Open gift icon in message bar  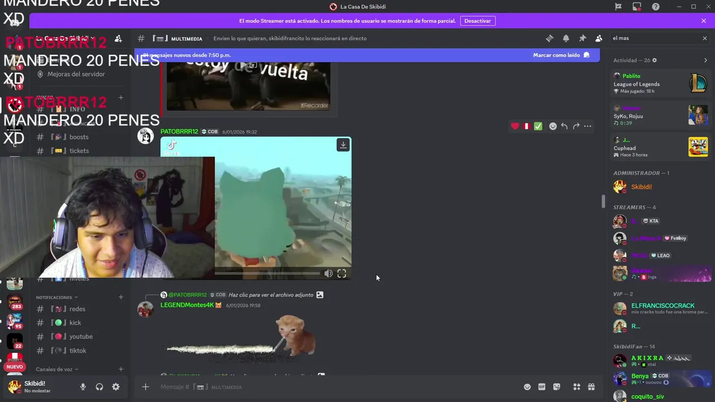tap(592, 387)
